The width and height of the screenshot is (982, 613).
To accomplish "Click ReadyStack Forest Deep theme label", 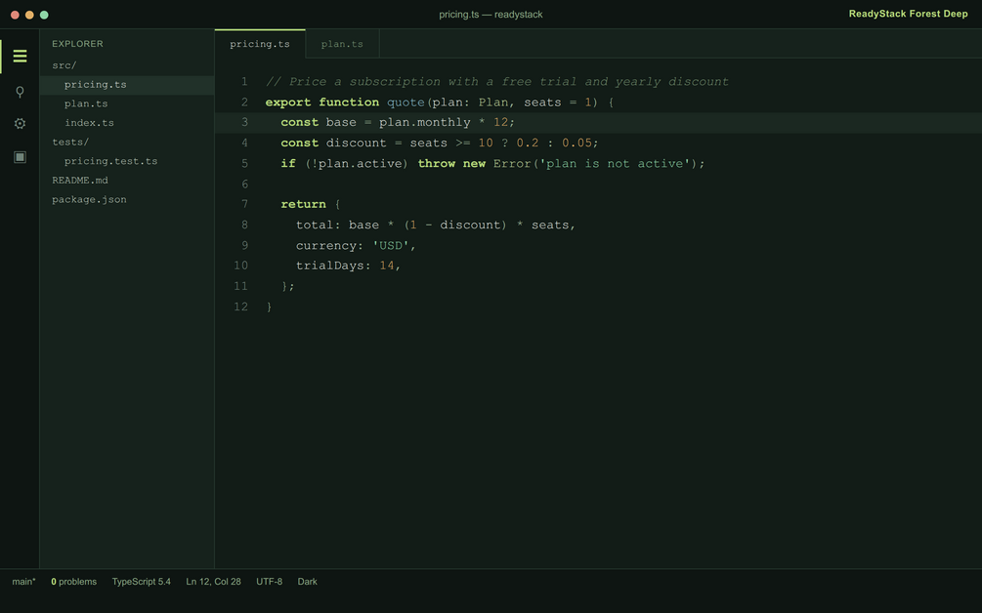I will 908,14.
